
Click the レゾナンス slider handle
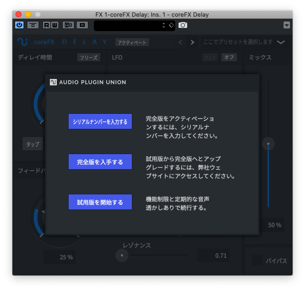(122, 255)
